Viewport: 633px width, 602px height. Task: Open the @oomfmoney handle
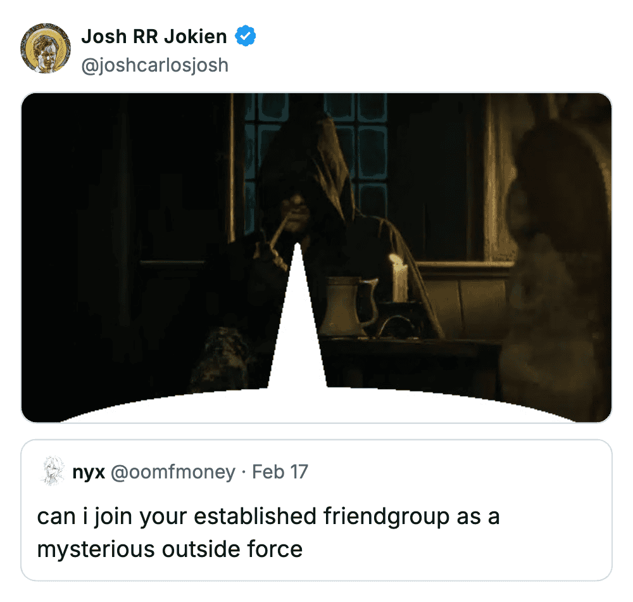173,472
